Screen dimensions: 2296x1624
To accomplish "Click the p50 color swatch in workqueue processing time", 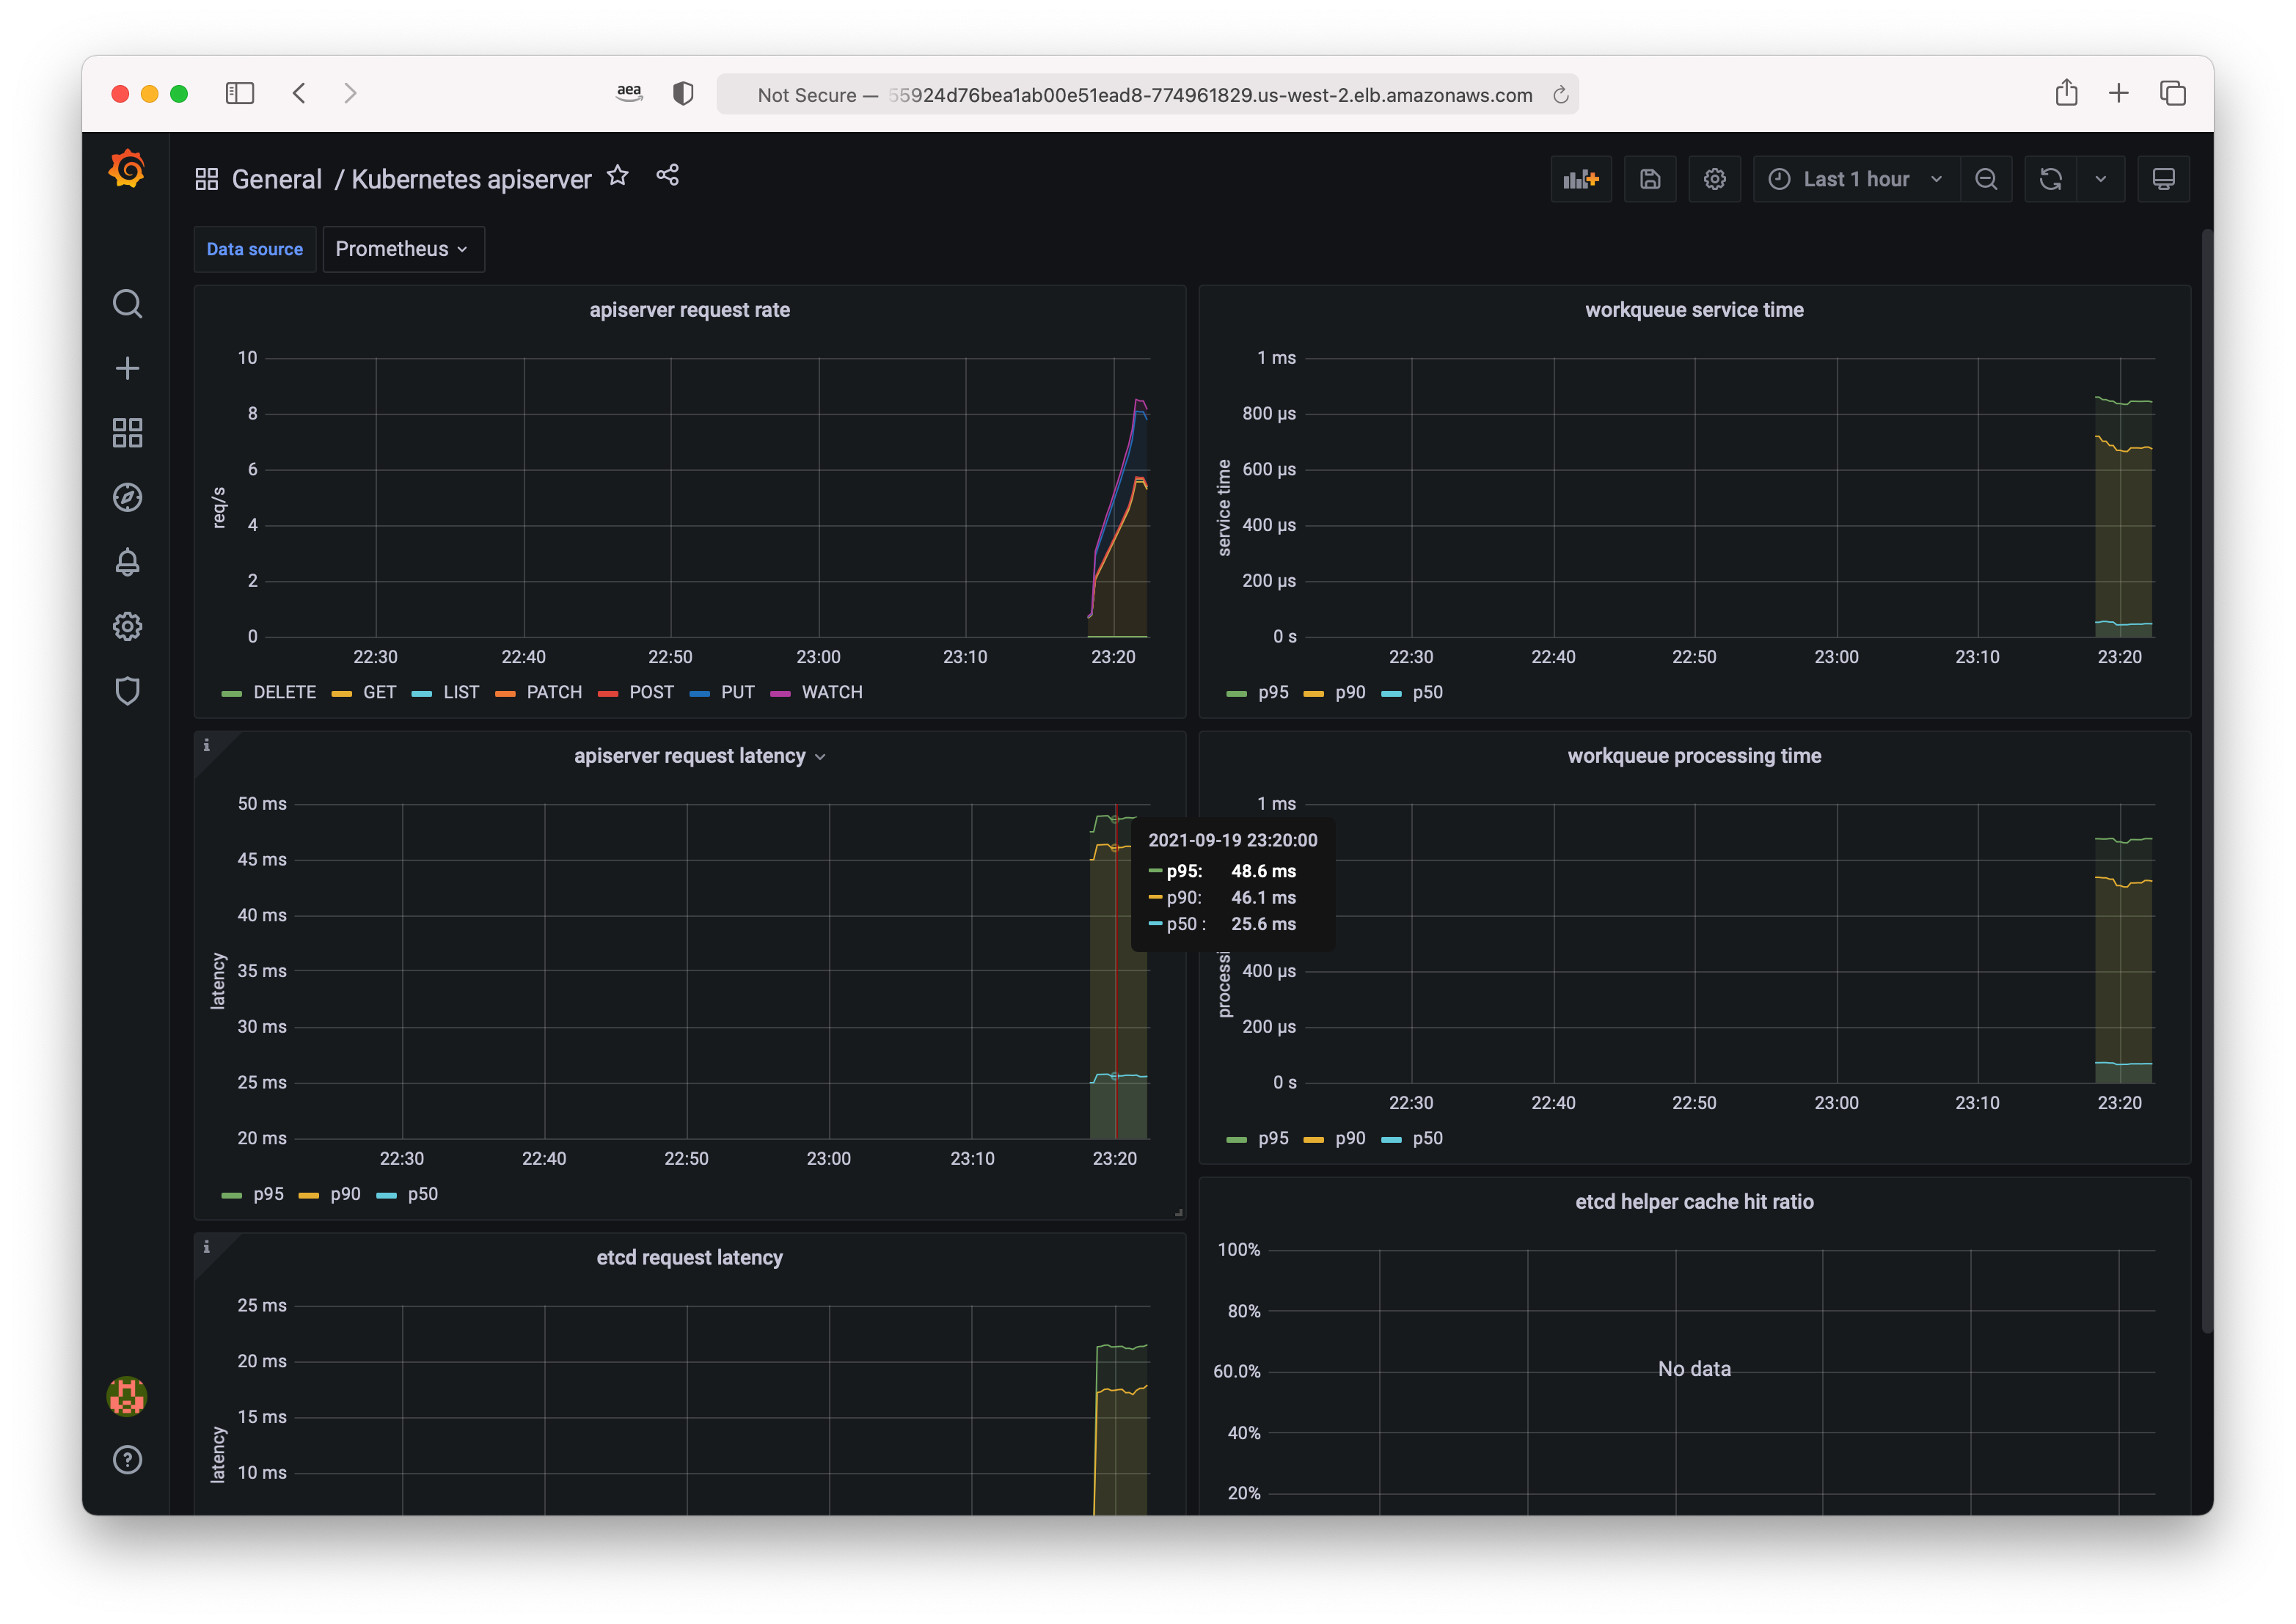I will click(x=1391, y=1139).
